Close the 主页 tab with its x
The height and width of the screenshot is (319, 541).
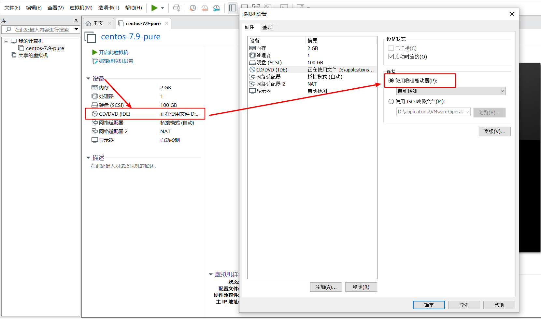click(x=109, y=23)
